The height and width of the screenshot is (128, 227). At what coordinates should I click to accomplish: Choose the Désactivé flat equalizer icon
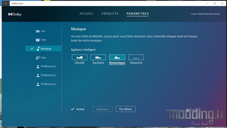[x=136, y=57]
